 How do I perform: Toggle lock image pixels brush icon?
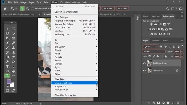(x=154, y=57)
